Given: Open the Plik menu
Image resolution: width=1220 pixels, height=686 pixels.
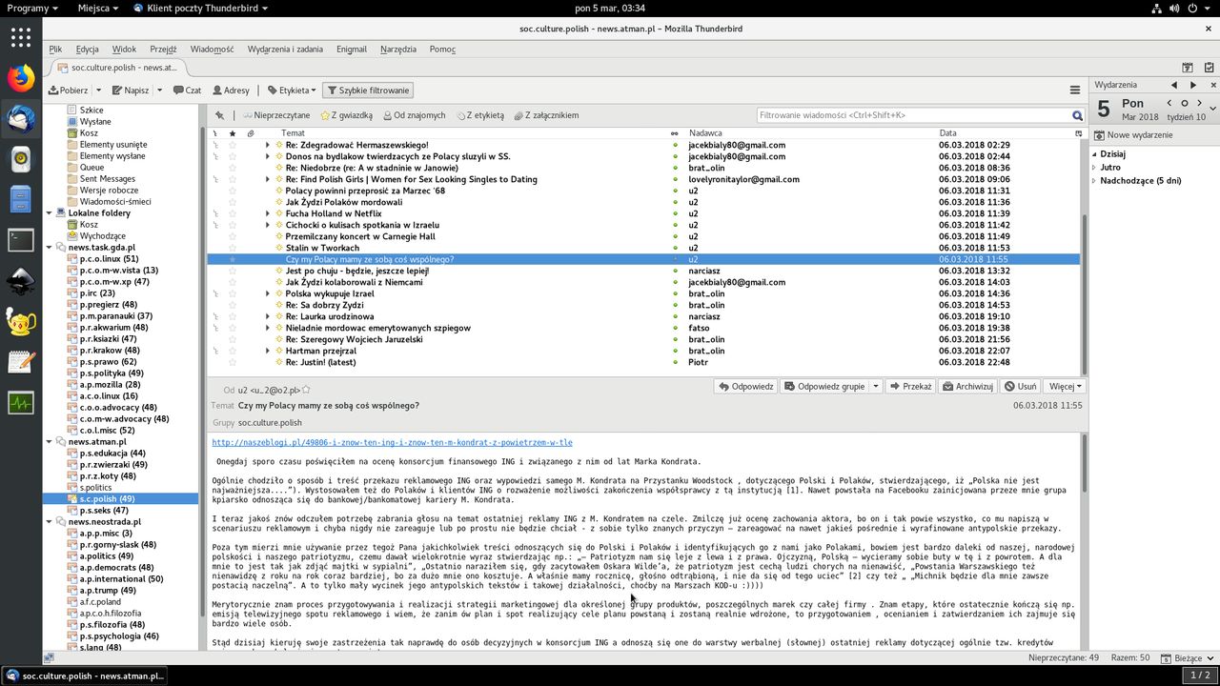Looking at the screenshot, I should (55, 50).
